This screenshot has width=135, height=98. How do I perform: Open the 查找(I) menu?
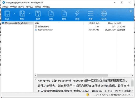(21, 7)
